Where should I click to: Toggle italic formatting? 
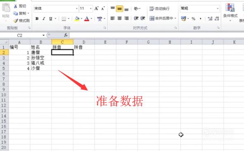(44, 19)
